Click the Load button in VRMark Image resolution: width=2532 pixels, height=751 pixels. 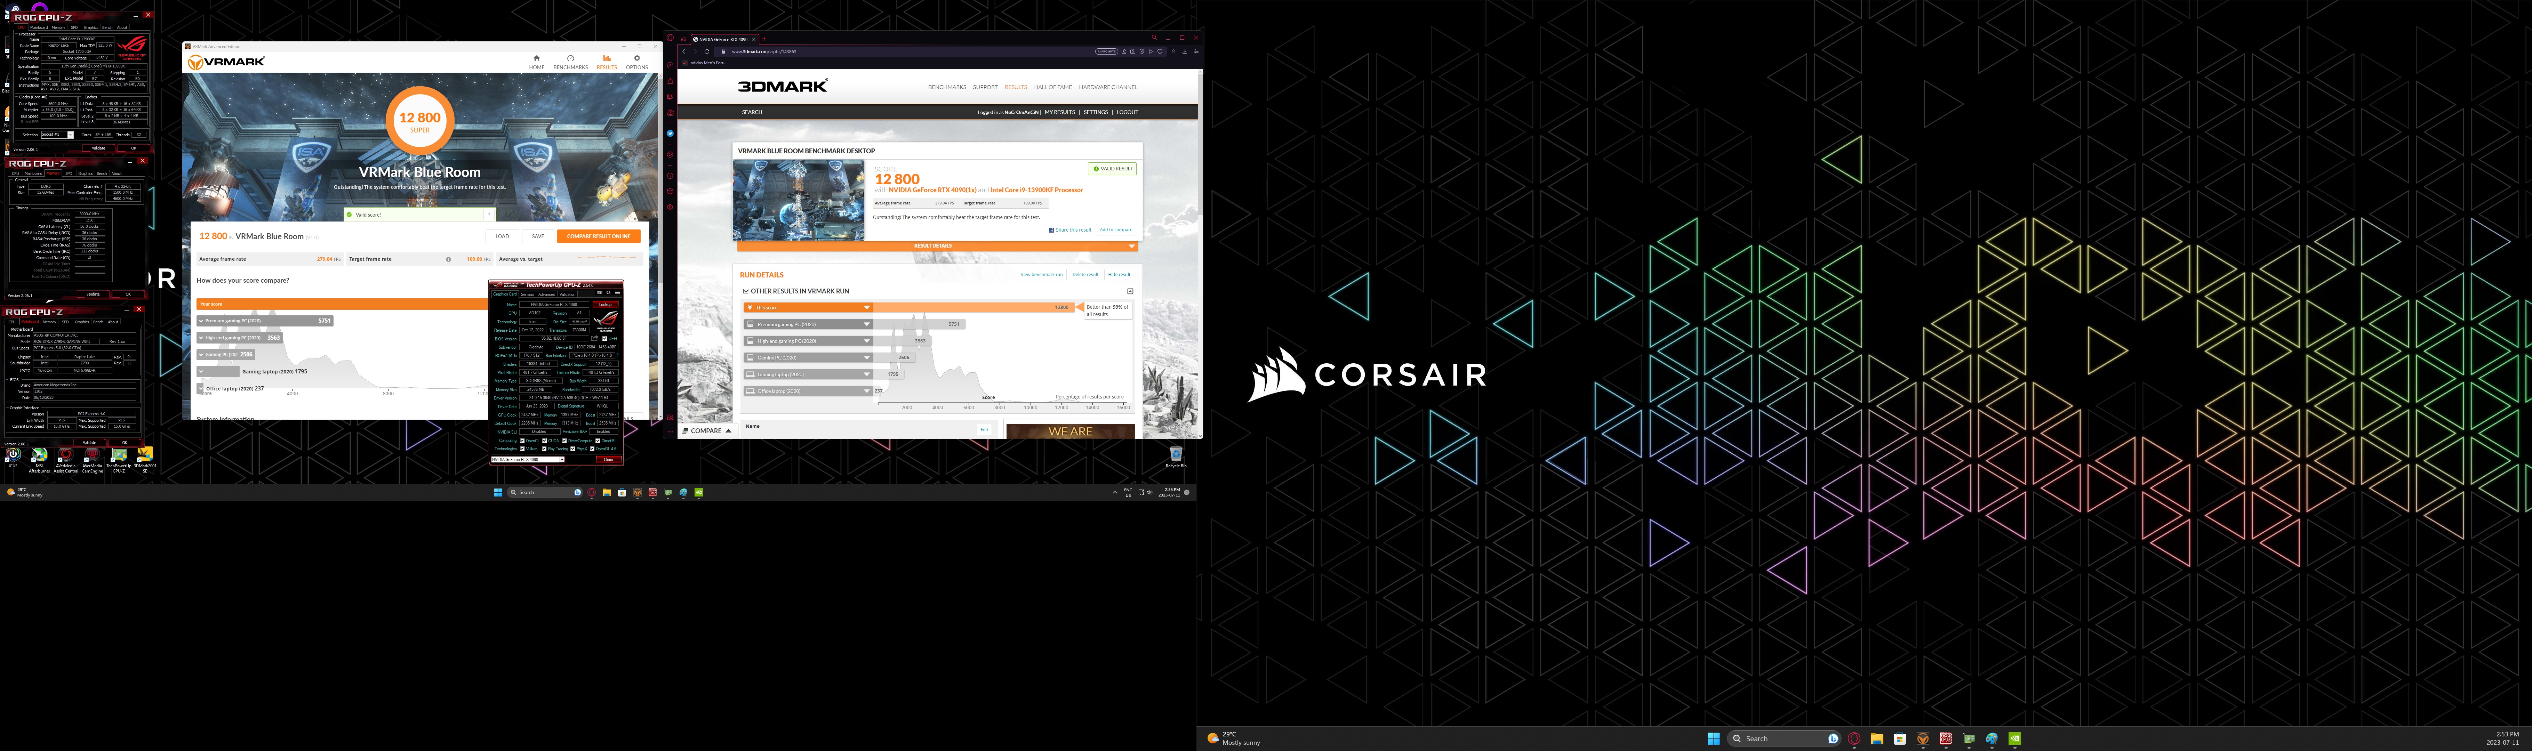[x=502, y=236]
